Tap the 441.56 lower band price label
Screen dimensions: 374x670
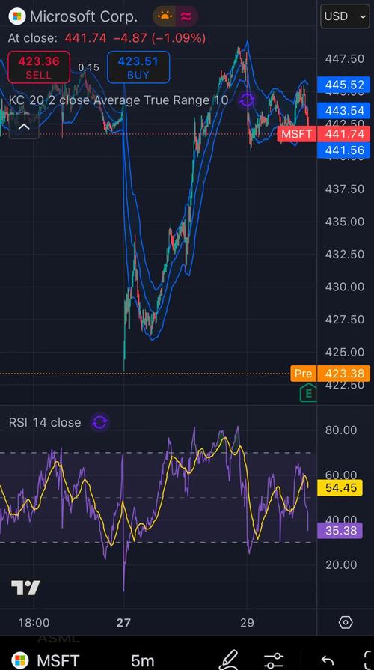coord(343,150)
